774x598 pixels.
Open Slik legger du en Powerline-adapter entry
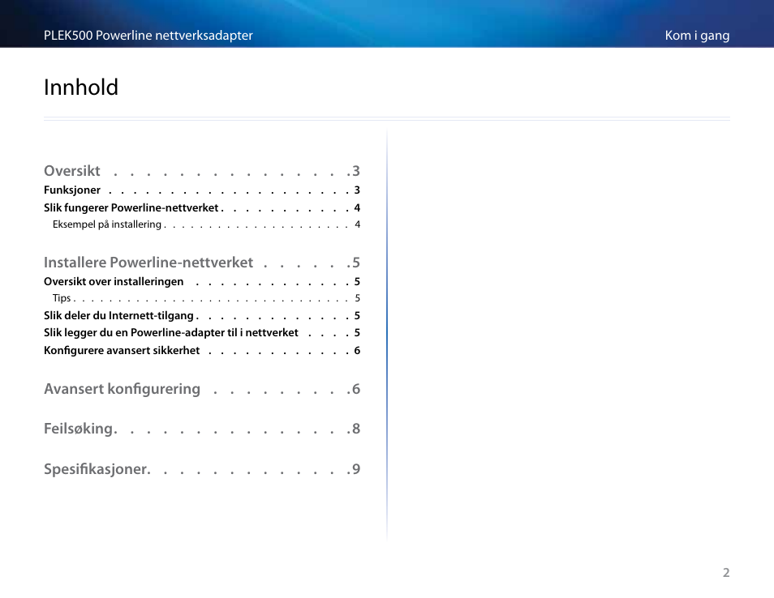(x=202, y=333)
